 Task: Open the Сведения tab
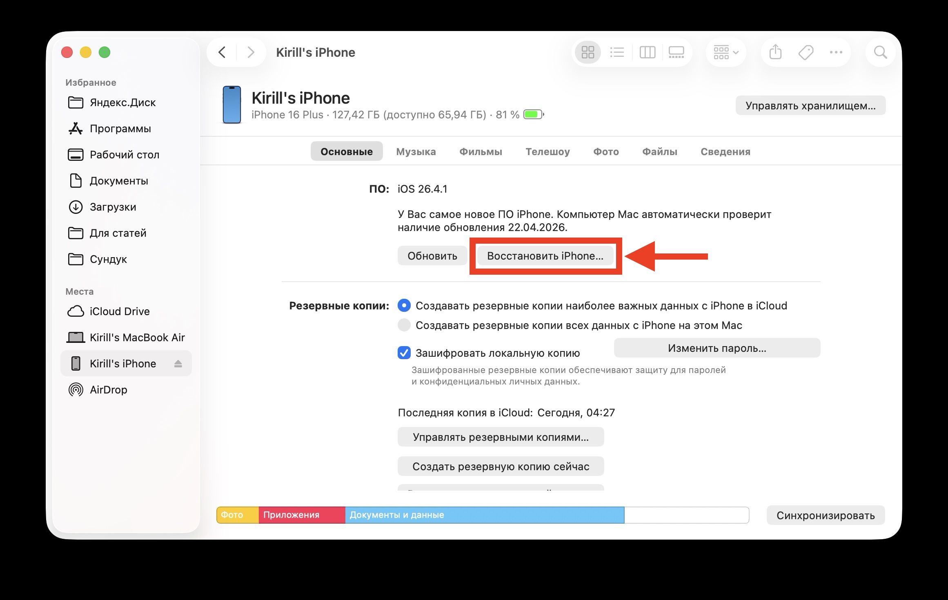click(725, 151)
